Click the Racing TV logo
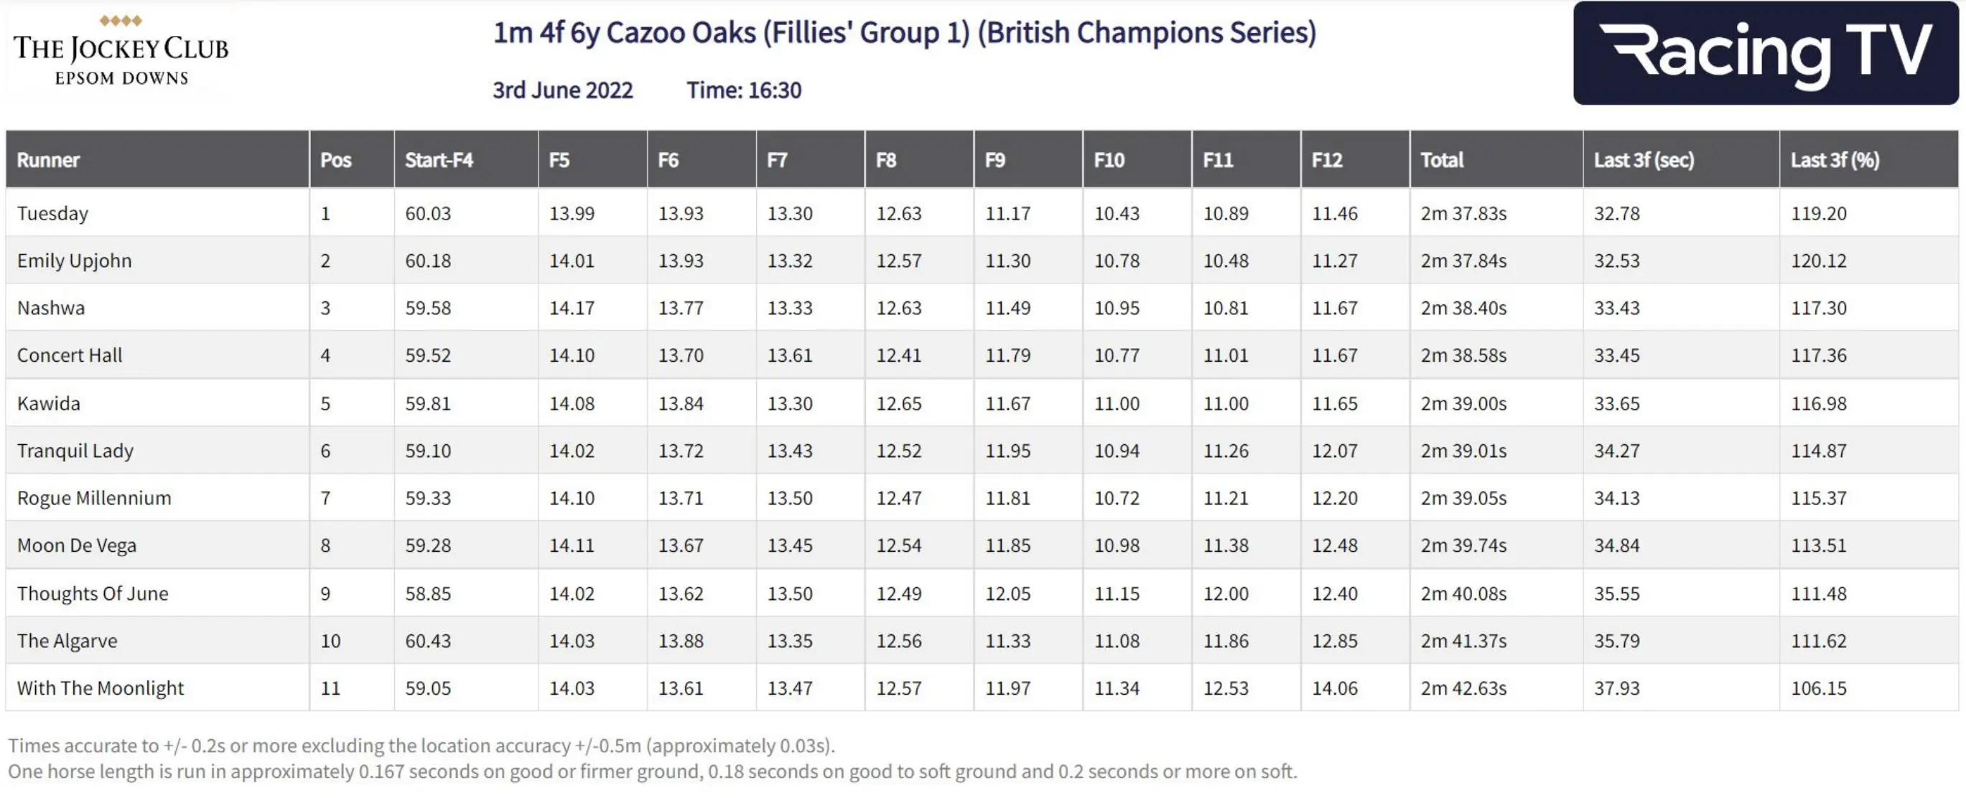This screenshot has height=798, width=1966. tap(1764, 52)
